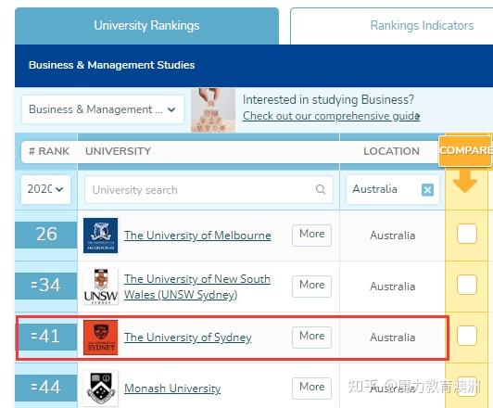The height and width of the screenshot is (408, 493).
Task: Click the # RANK column header
Action: tap(49, 151)
